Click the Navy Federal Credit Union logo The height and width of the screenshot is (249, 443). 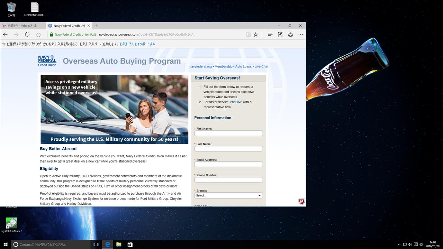click(47, 61)
